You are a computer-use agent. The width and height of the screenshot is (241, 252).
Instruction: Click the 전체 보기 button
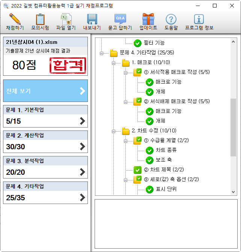(45, 91)
